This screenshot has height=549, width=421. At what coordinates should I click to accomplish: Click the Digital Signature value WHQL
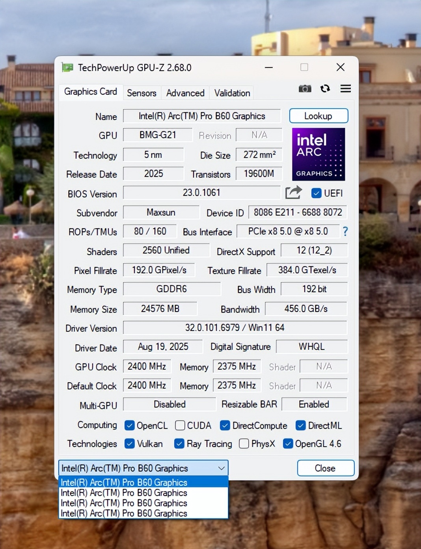coord(312,347)
